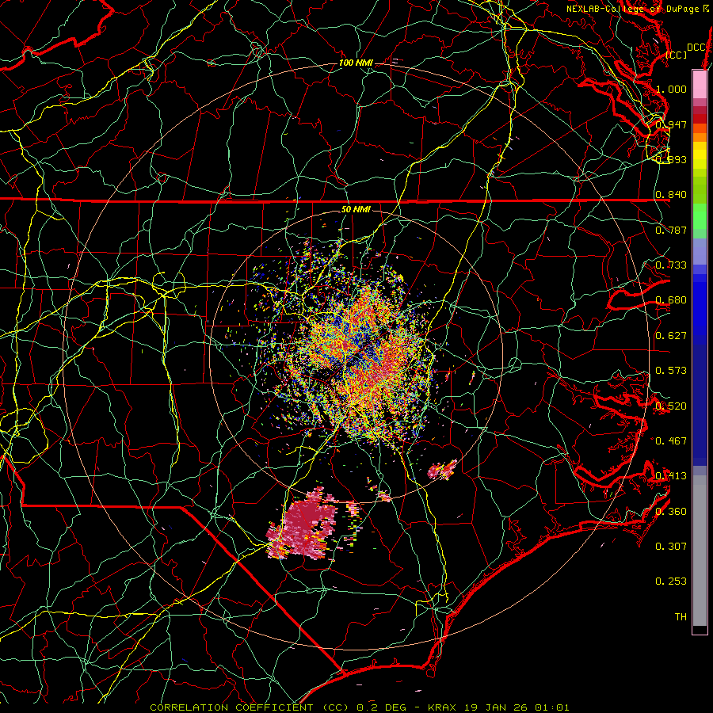713x713 pixels.
Task: Click the 0.467 legend value
Action: (x=671, y=441)
